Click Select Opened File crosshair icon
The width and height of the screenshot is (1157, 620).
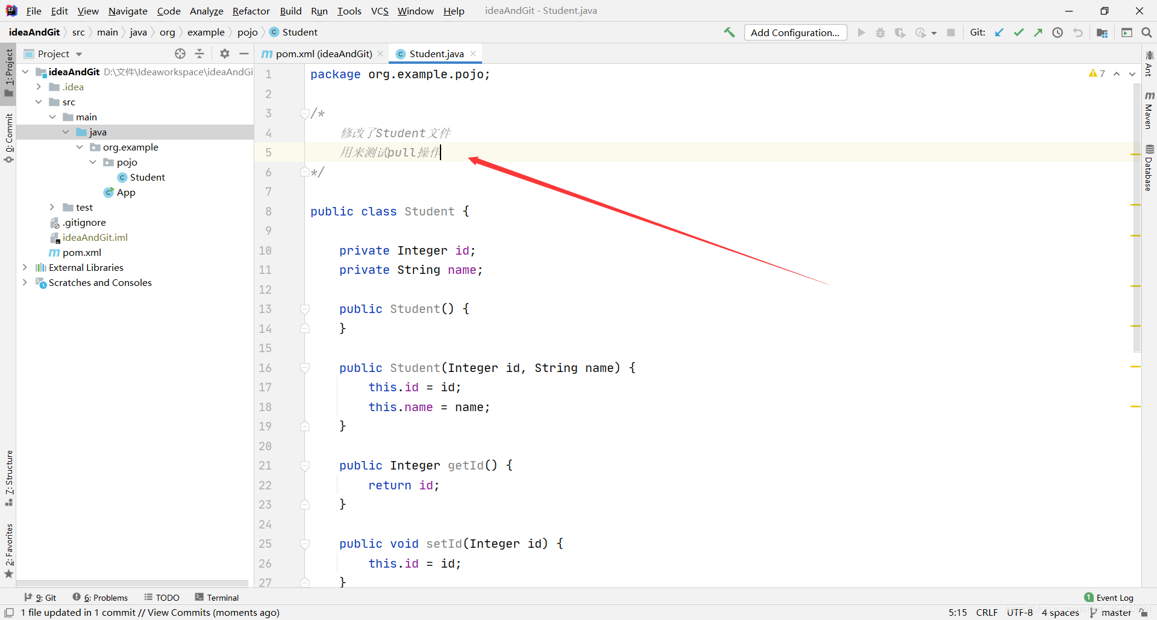click(180, 54)
